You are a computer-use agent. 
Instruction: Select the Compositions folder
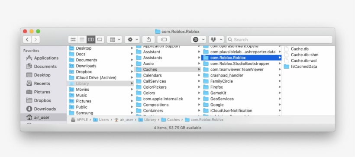[x=168, y=105]
